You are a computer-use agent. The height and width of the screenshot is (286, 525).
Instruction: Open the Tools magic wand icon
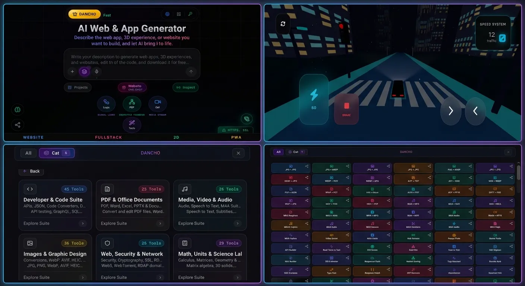click(132, 124)
